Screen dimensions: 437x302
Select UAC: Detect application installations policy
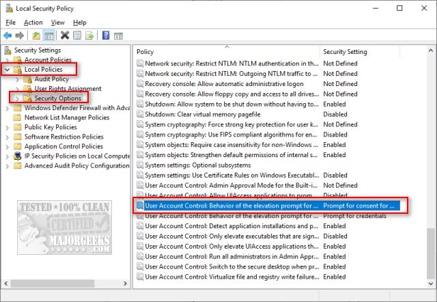[231, 226]
